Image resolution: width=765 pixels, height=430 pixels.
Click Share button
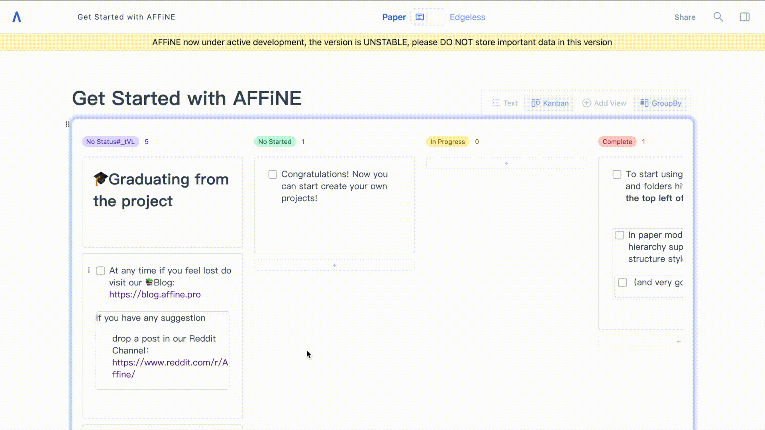(x=685, y=17)
